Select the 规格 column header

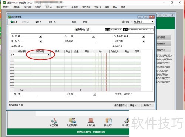[x=57, y=51]
